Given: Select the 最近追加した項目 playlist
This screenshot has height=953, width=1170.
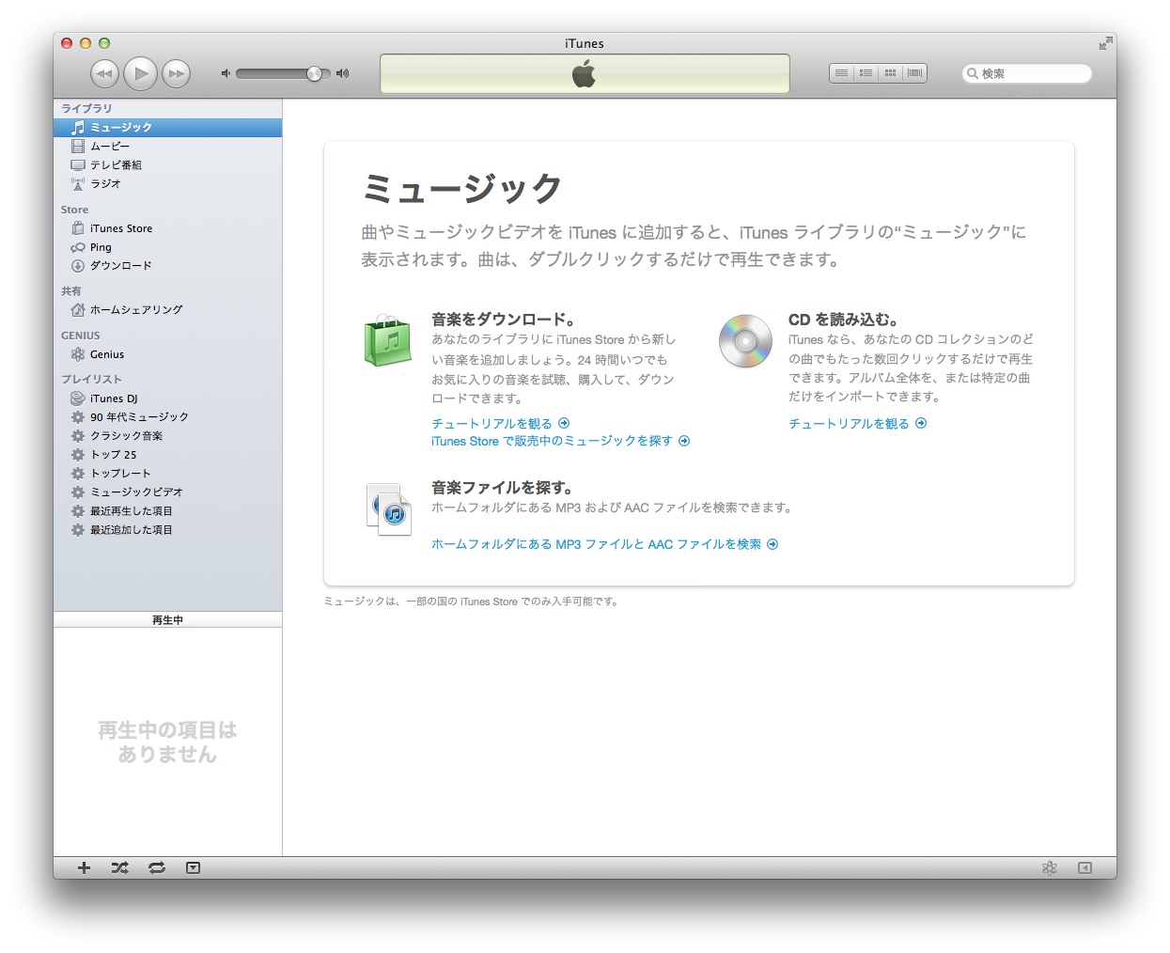Looking at the screenshot, I should 167,530.
